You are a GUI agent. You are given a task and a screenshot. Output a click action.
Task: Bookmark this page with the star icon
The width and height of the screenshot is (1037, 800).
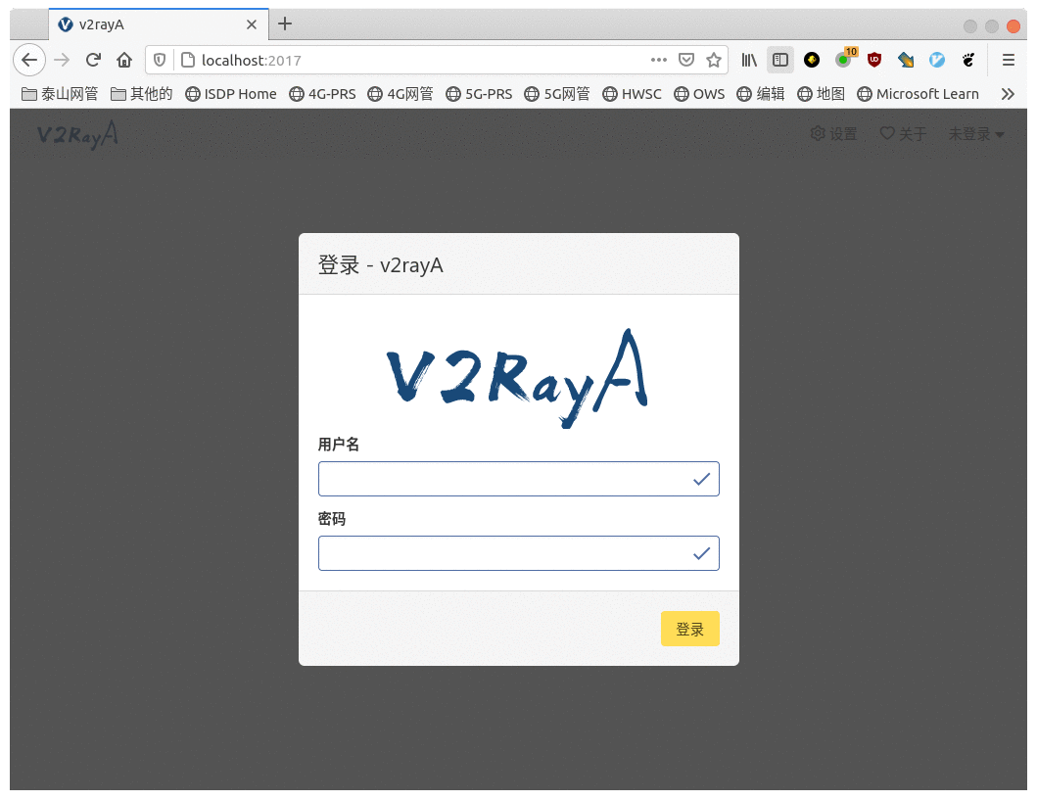coord(714,60)
